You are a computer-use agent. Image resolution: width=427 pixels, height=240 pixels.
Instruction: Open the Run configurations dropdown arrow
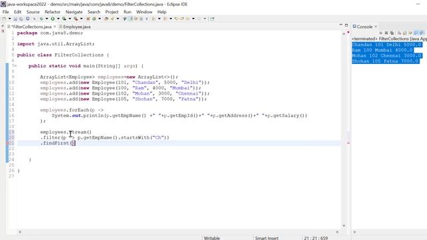click(58, 19)
